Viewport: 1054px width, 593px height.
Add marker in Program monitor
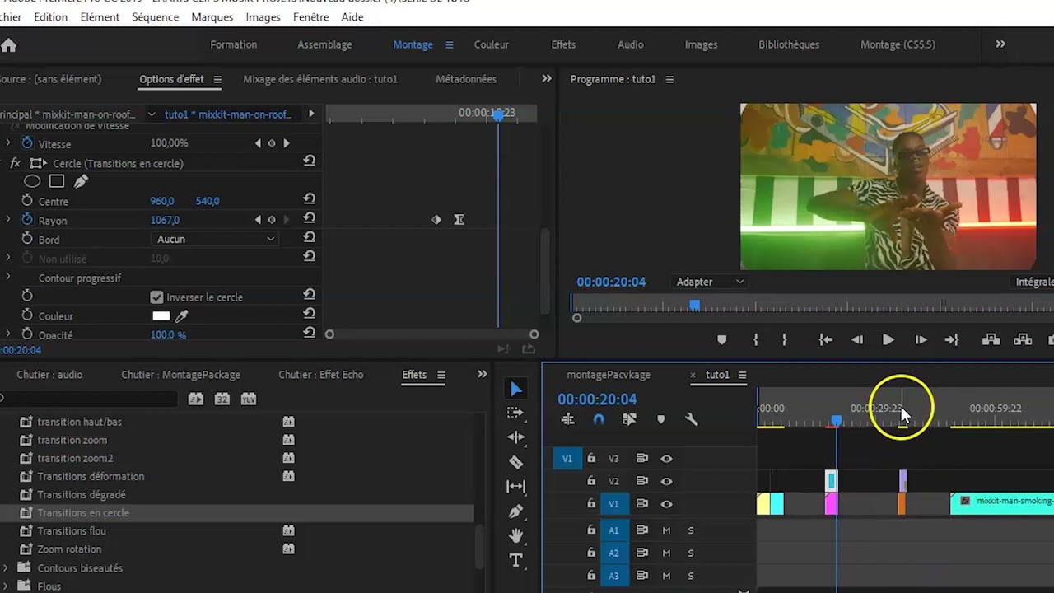(x=722, y=339)
